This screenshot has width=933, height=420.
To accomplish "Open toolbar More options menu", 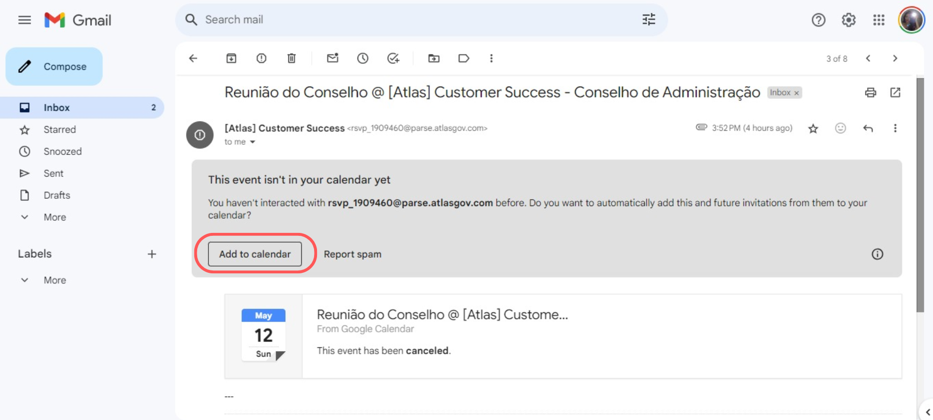I will (491, 58).
